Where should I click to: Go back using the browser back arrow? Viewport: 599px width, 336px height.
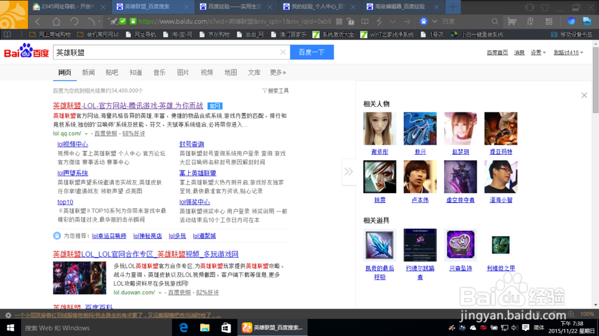(x=37, y=22)
